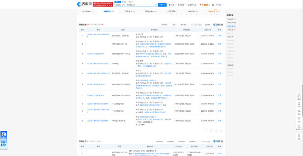Screen dimensions: 303x156
Task: Jump to 司法案件 in right sidebar
Action: pyautogui.click(x=231, y=19)
